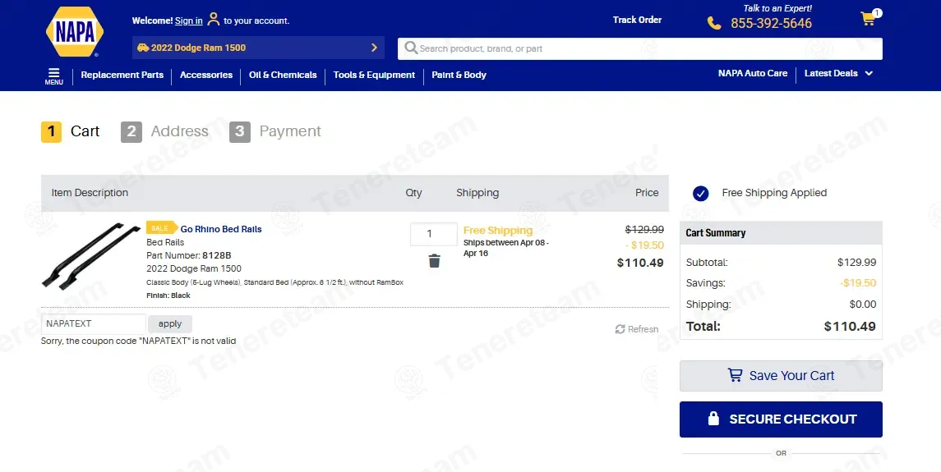Open the shopping cart icon in header
Screen dimensions: 941x472
(x=869, y=18)
